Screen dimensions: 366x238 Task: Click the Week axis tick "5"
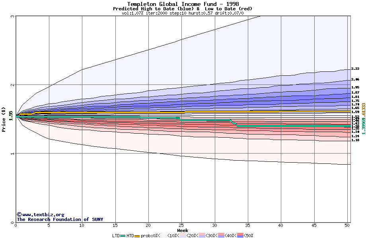pyautogui.click(x=49, y=225)
